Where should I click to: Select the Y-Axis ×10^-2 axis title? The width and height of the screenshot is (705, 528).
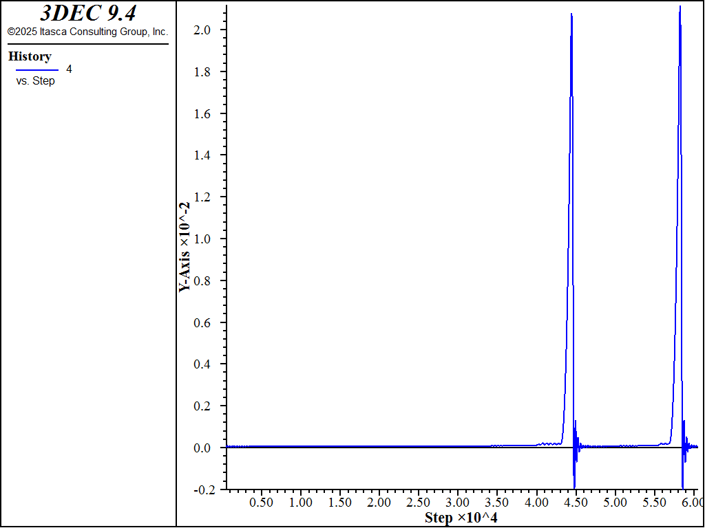[185, 246]
